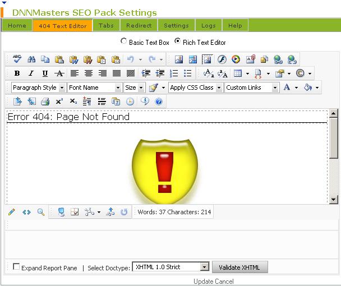Open the Redirect tab
This screenshot has width=341, height=286.
139,25
